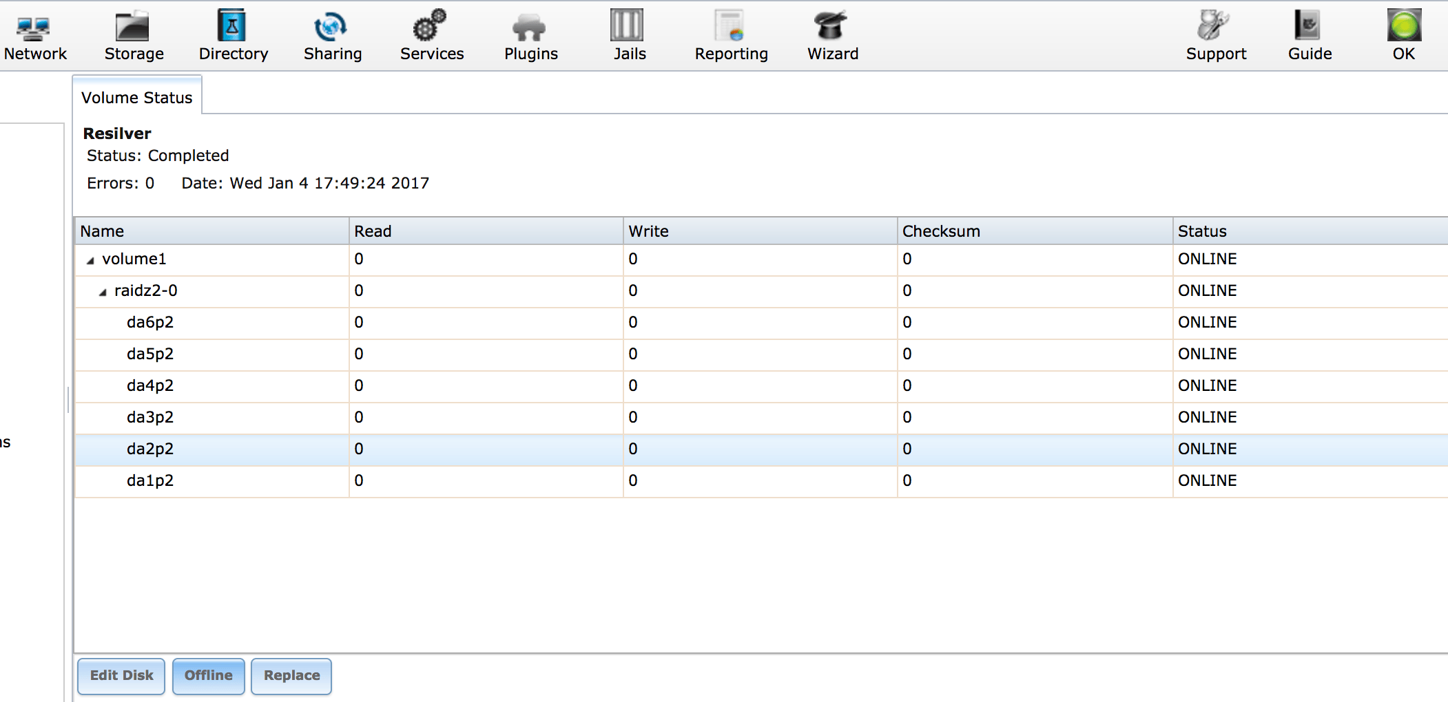
Task: Open the Services gears icon
Action: (x=430, y=25)
